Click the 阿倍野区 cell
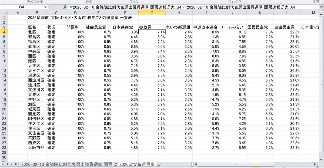The width and height of the screenshot is (324, 168). click(x=37, y=119)
